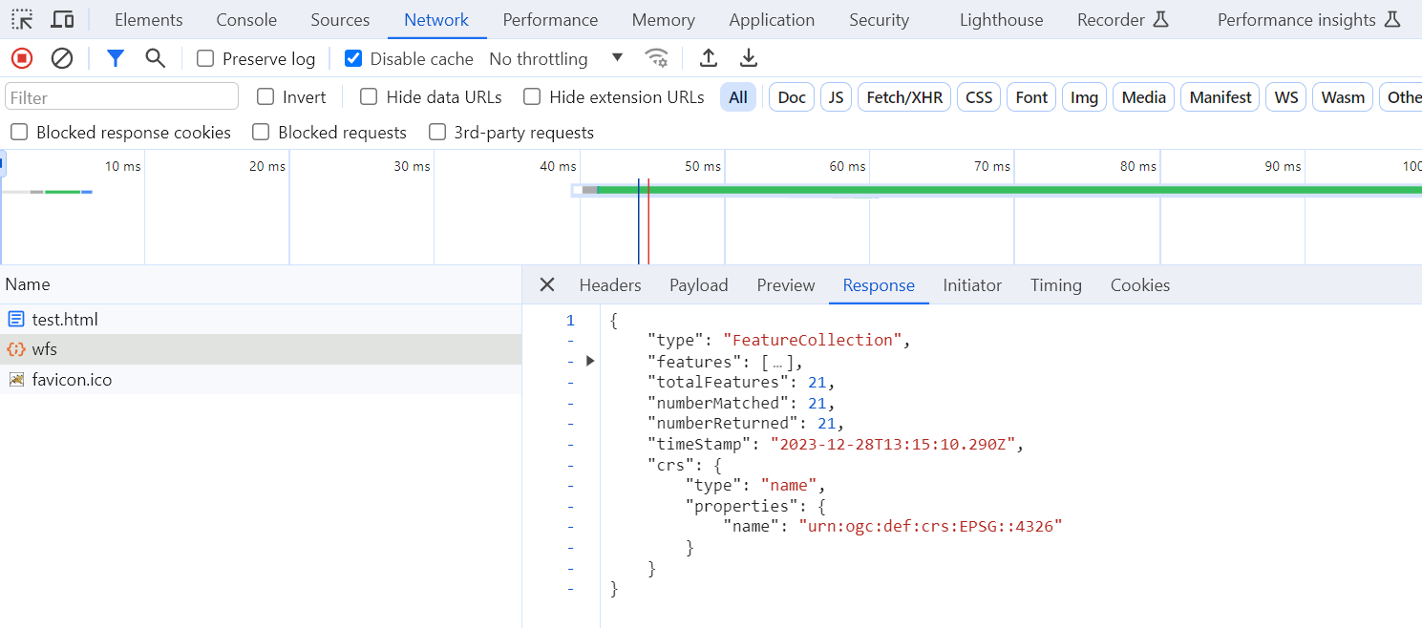Enable the Invert filter checkbox
Screen dimensions: 1422x628
[265, 96]
